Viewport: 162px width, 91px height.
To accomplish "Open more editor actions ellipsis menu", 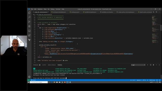I will point(159,12).
